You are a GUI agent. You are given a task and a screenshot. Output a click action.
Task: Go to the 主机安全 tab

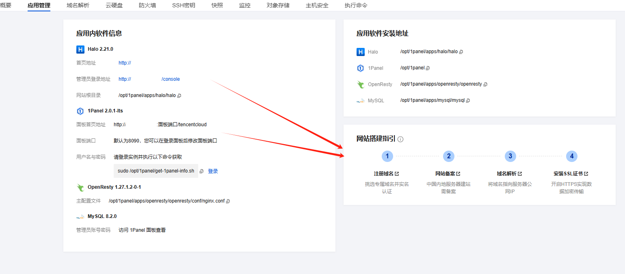(317, 5)
